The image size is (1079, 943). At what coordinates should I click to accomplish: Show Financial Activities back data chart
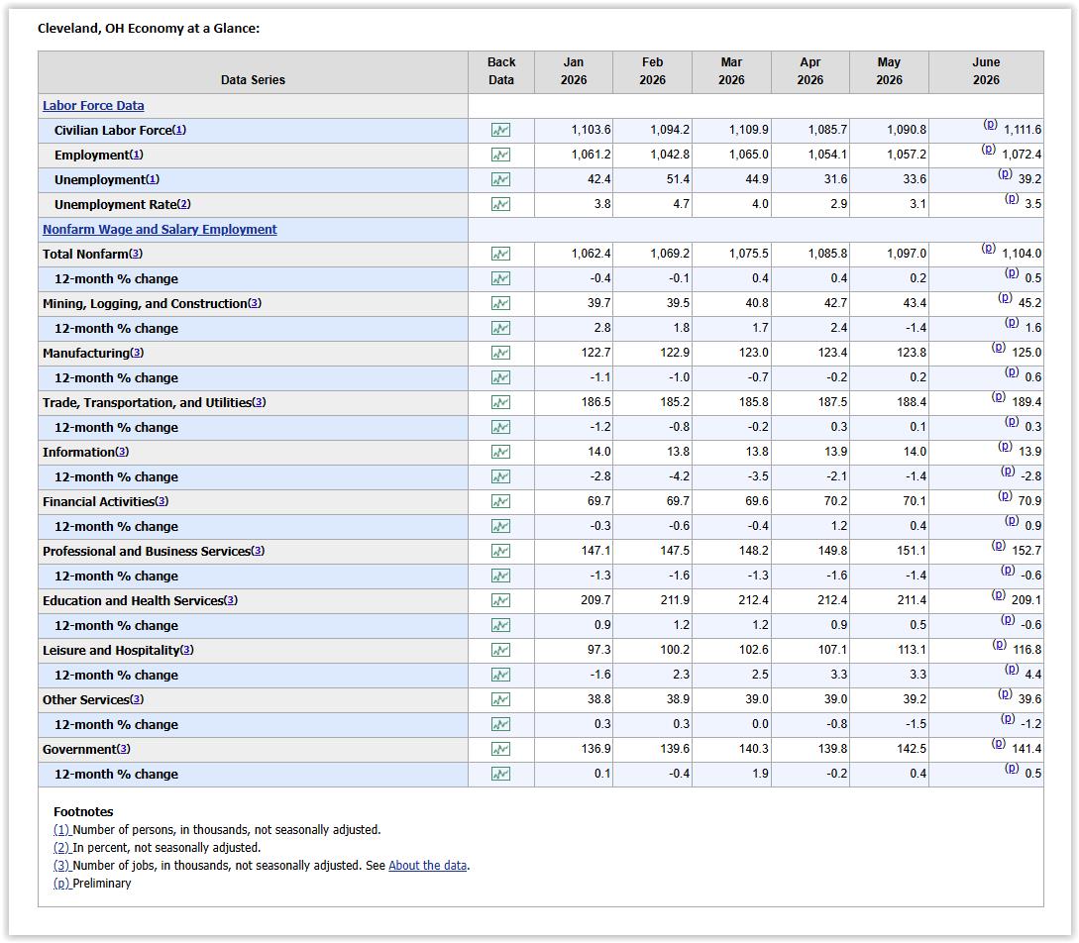500,501
